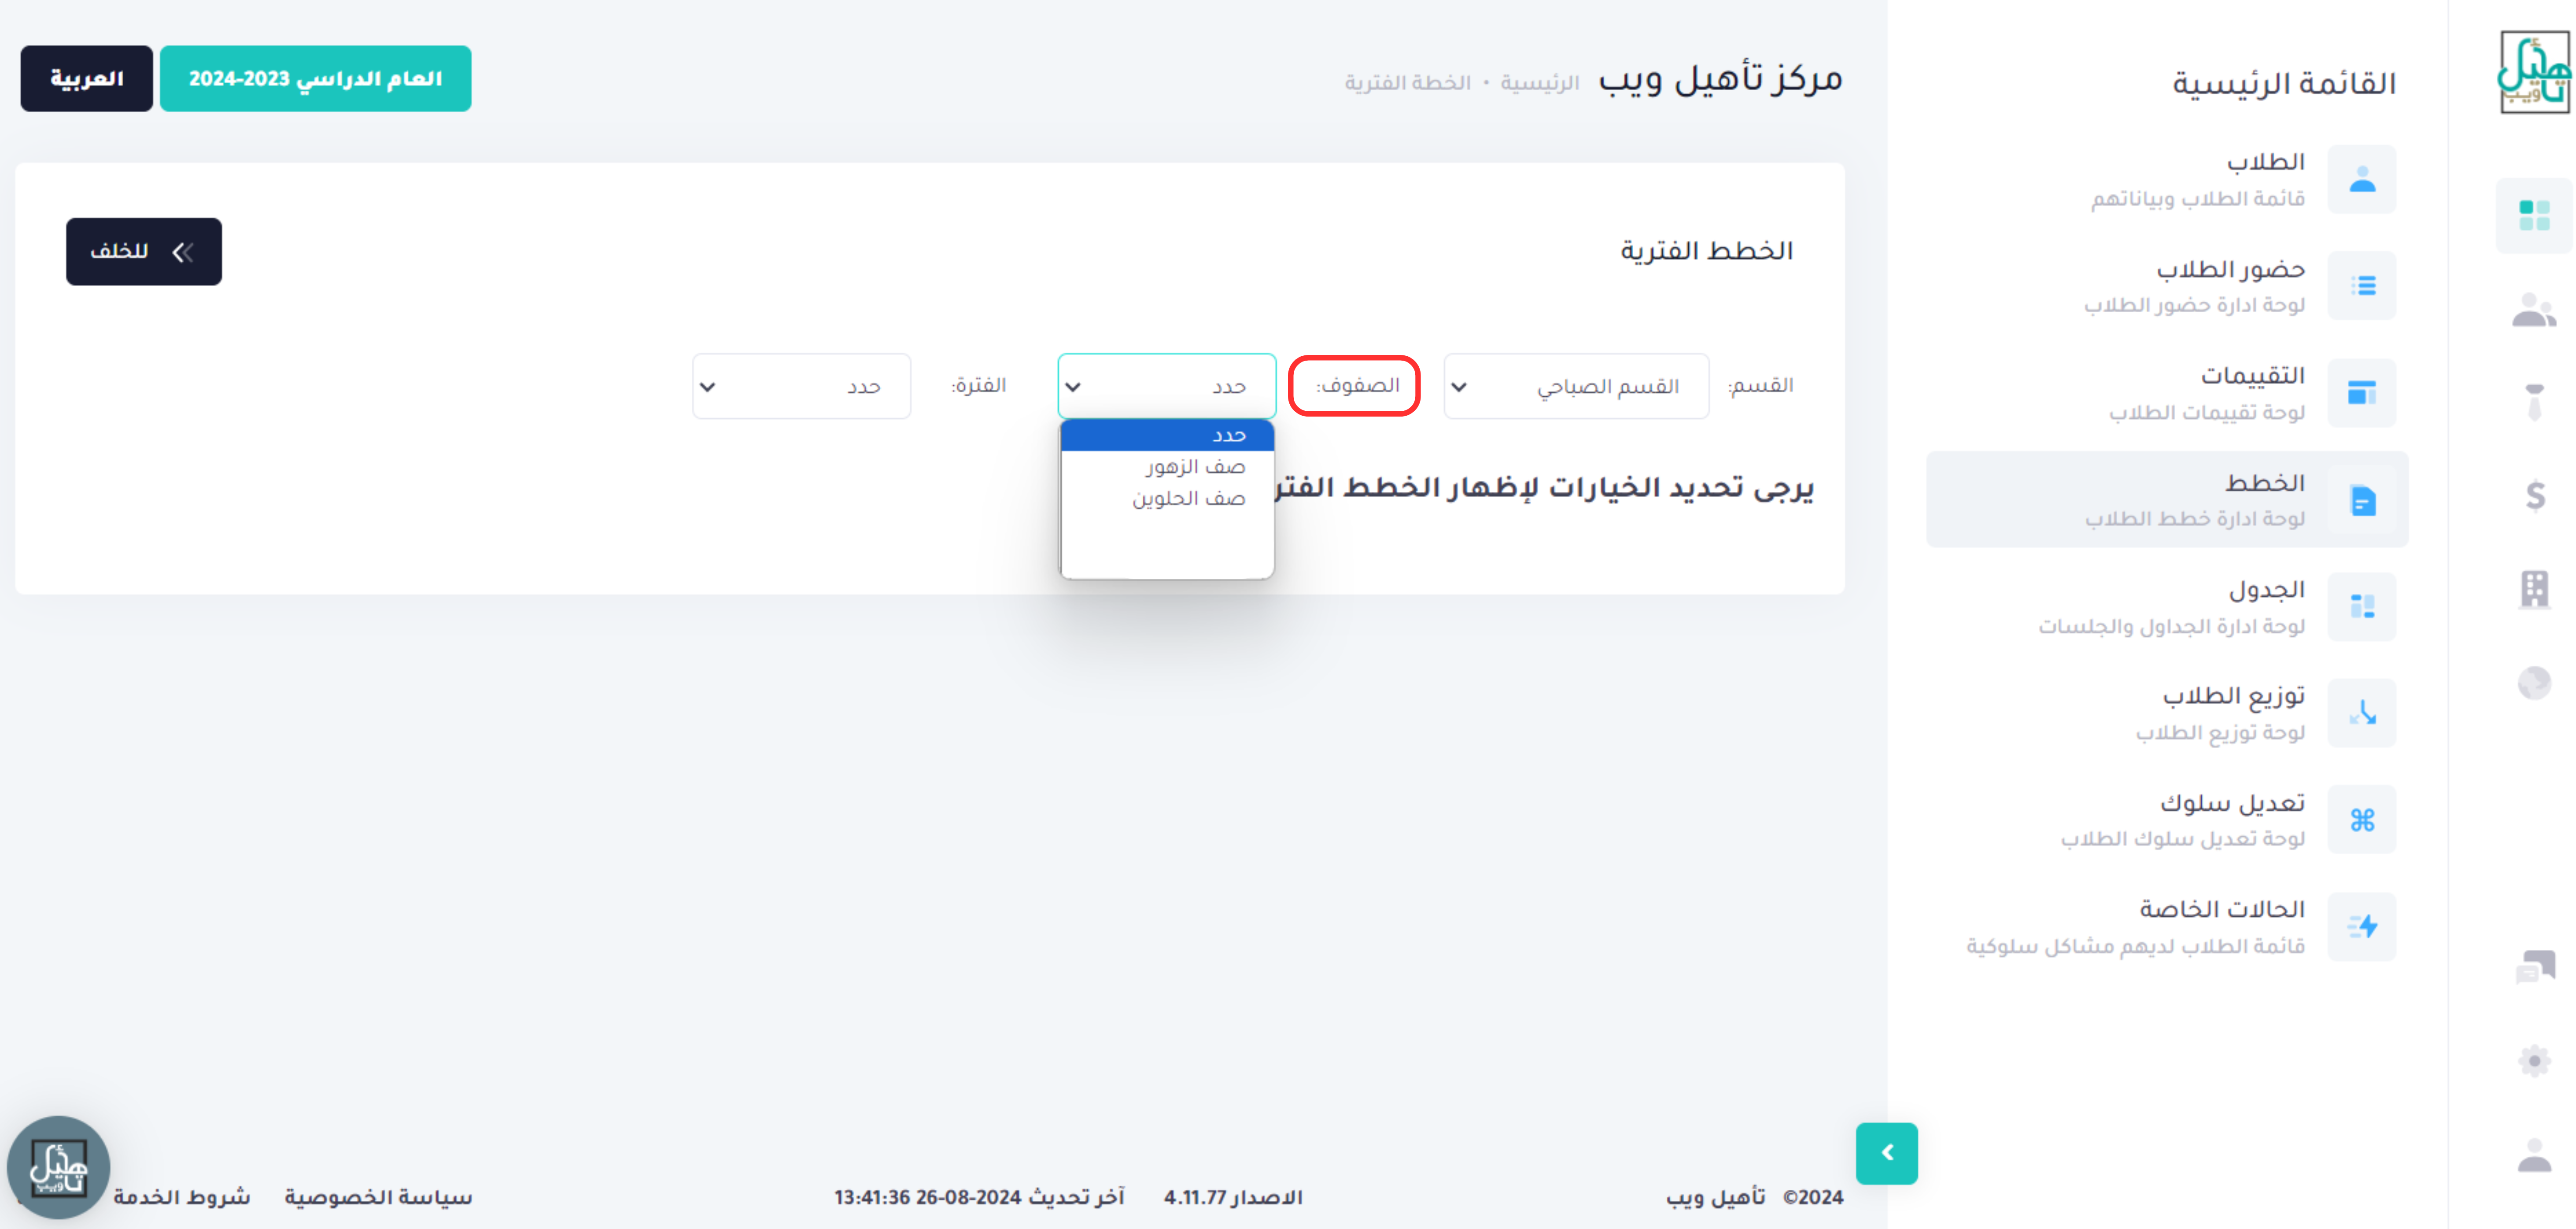Collapse the main menu sidebar with teal arrow
The image size is (2576, 1229).
1886,1153
